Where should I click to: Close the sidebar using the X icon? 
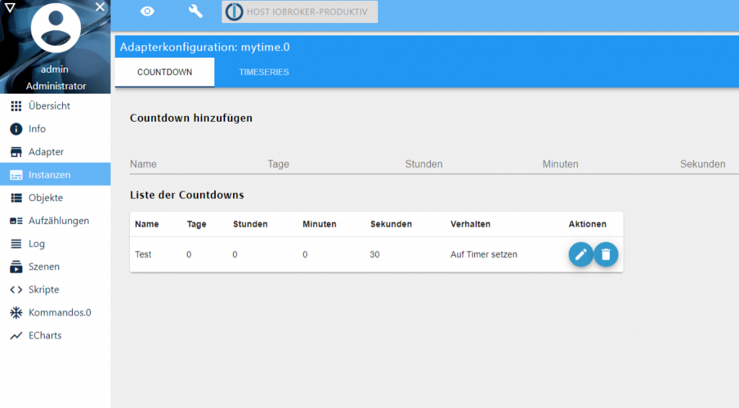[100, 6]
